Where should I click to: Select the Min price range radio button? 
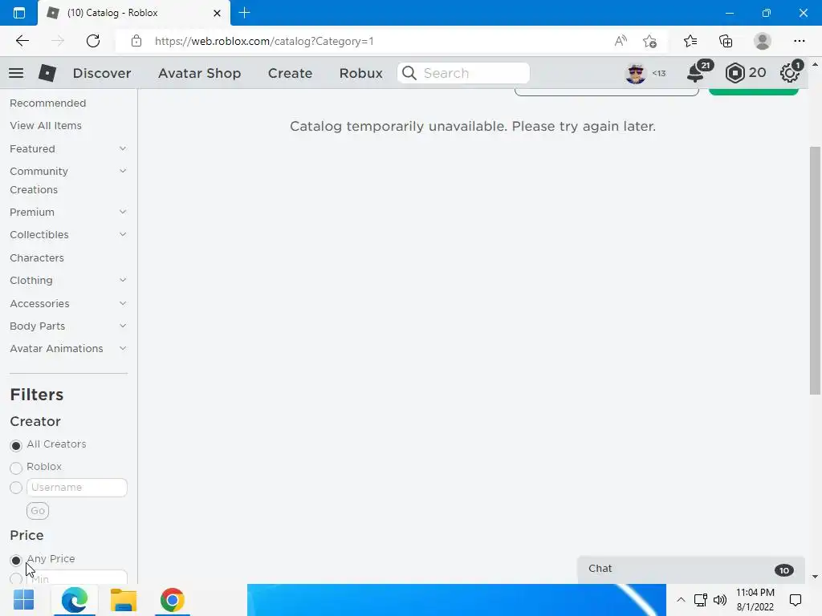(x=16, y=578)
